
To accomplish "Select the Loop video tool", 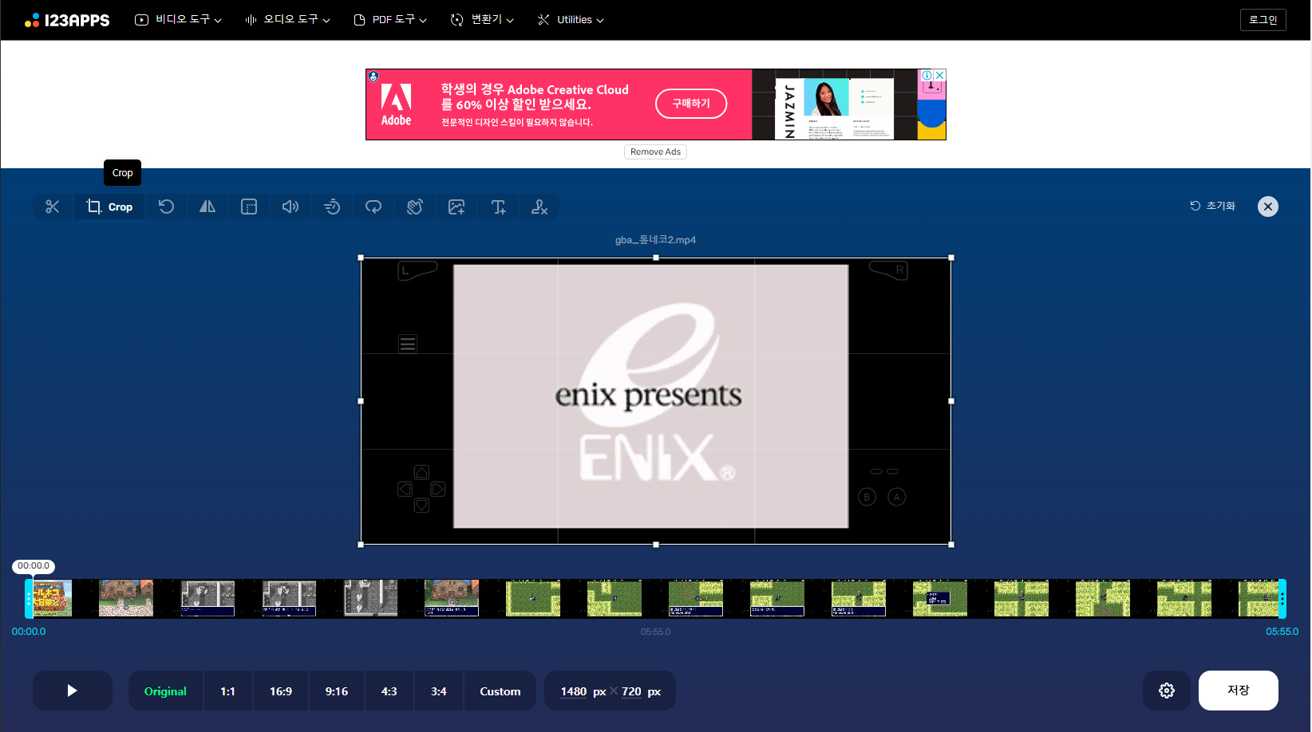I will pos(373,207).
